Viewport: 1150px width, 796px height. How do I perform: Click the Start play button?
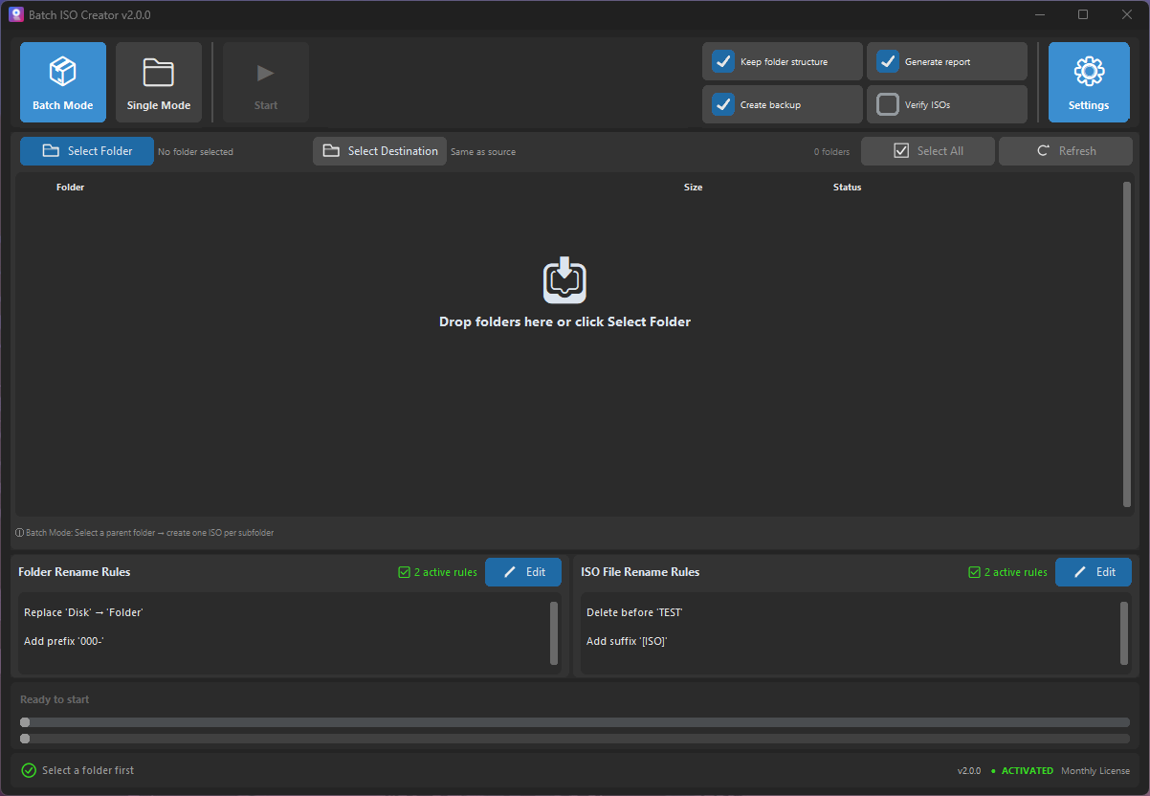click(266, 82)
